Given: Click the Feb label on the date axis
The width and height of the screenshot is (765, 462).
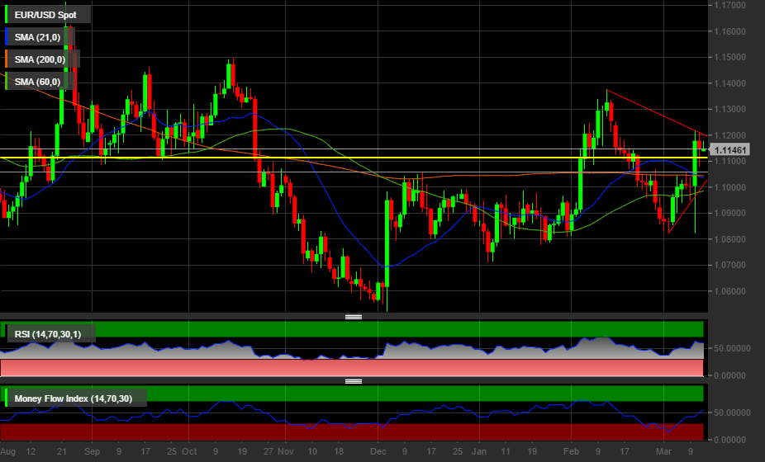Looking at the screenshot, I should point(571,452).
